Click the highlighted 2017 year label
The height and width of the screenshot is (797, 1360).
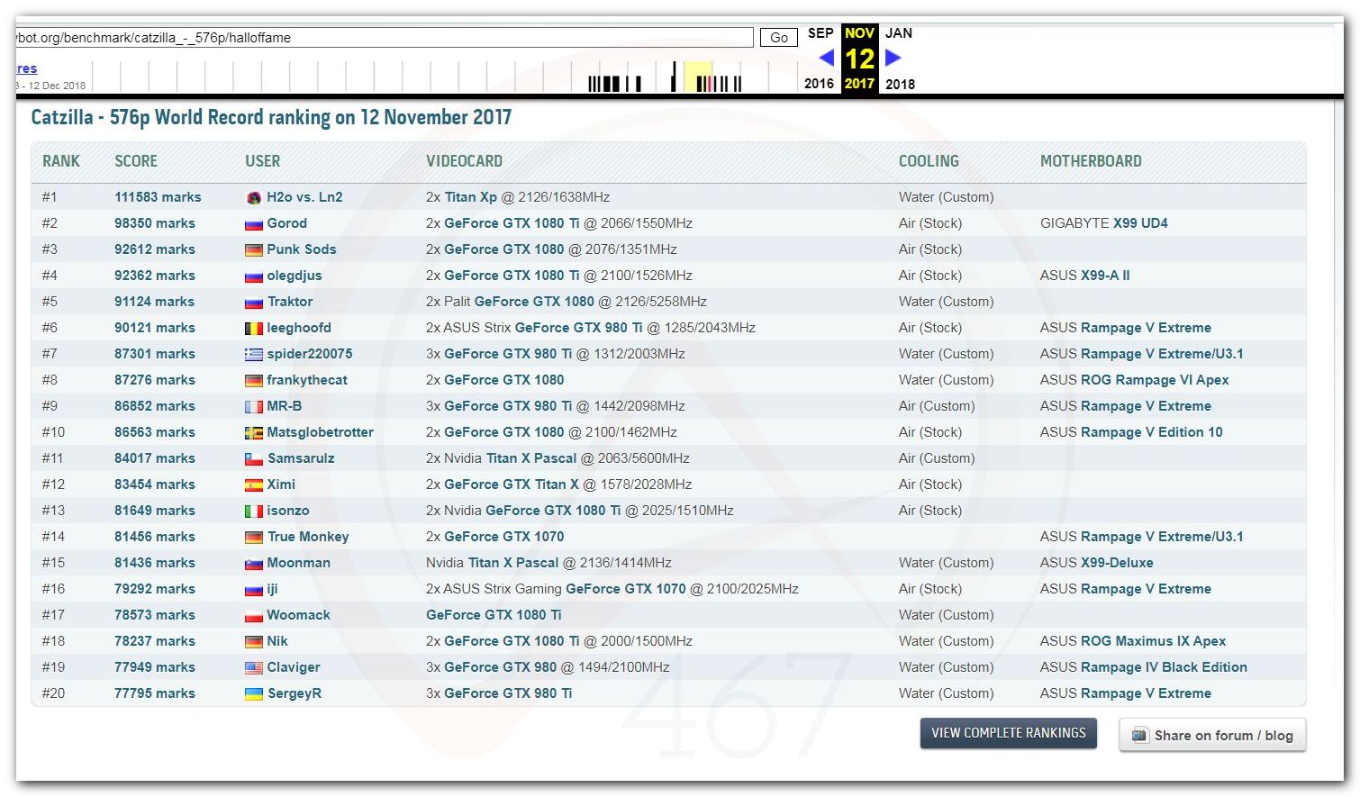click(x=859, y=84)
